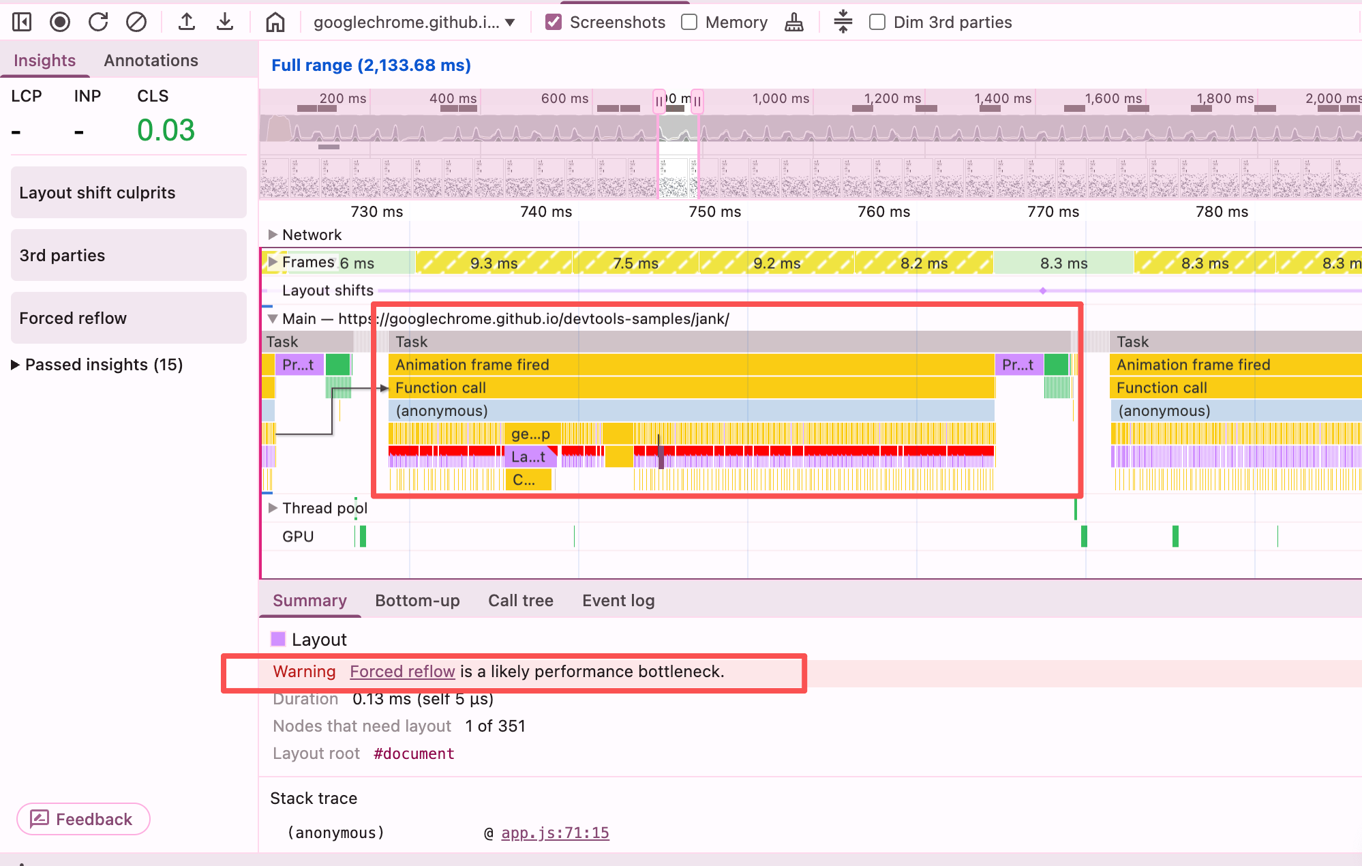
Task: Open the Bottom-up tab
Action: (x=417, y=601)
